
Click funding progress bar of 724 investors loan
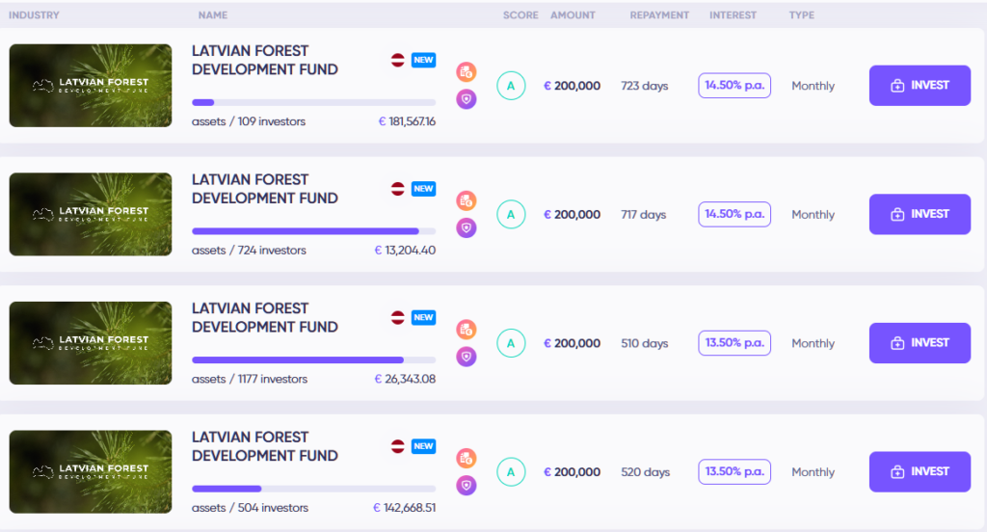[x=313, y=231]
